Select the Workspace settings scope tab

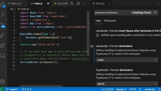[110, 21]
